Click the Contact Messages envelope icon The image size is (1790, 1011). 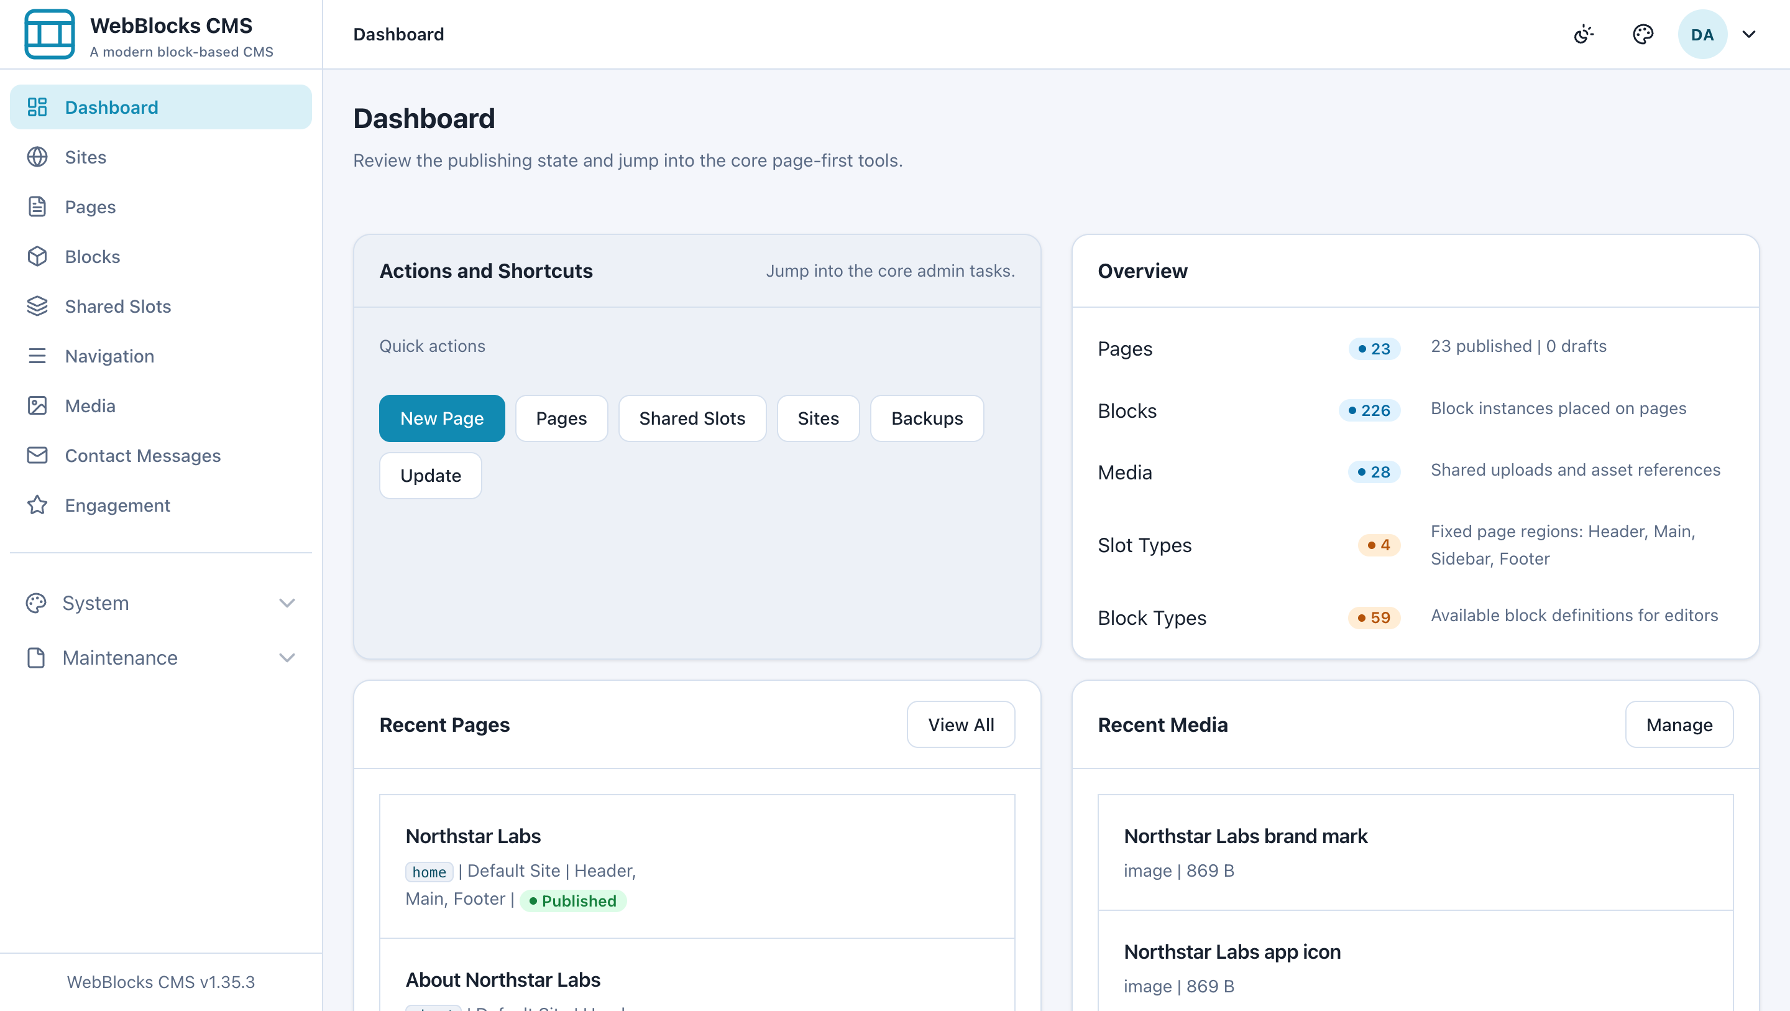[x=37, y=455]
